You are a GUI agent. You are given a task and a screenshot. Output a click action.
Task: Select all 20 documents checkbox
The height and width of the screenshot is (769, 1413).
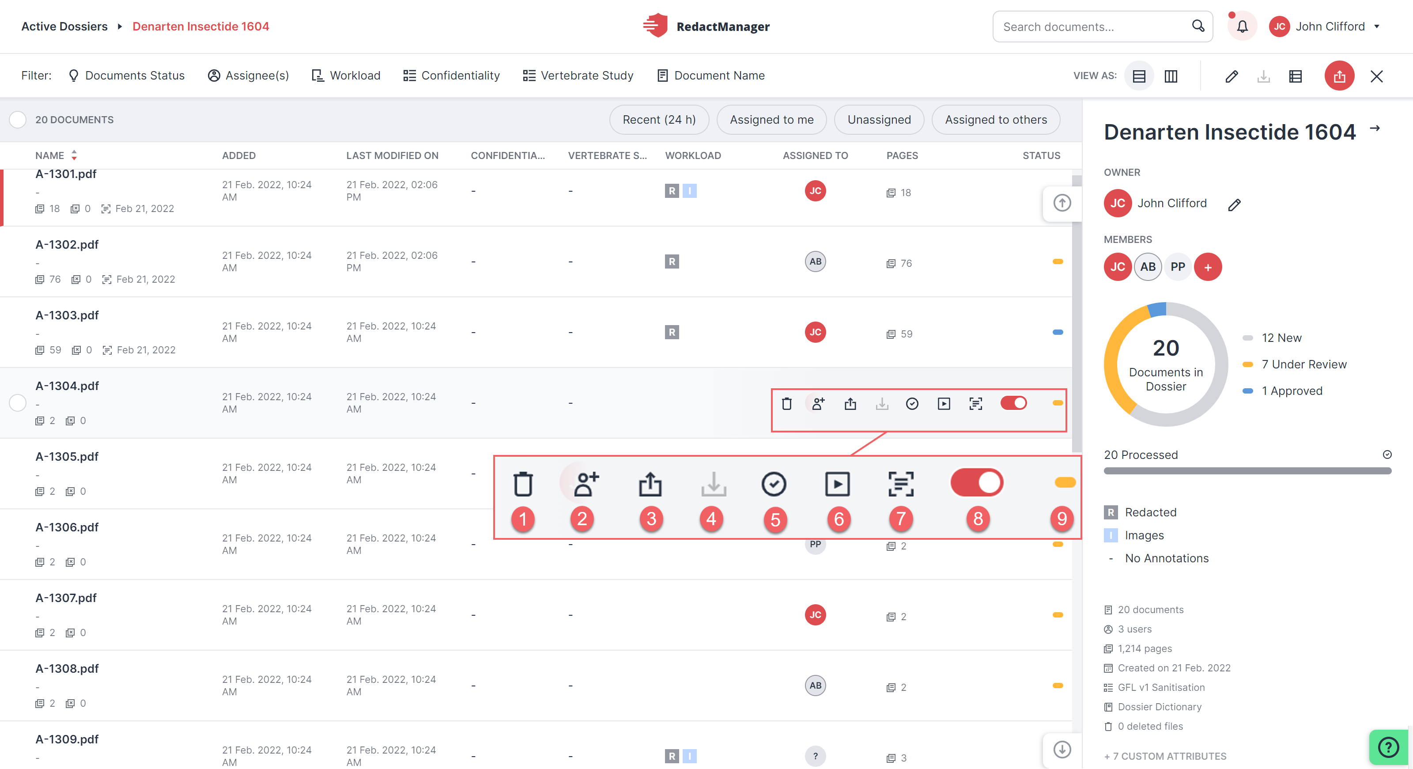(x=18, y=120)
